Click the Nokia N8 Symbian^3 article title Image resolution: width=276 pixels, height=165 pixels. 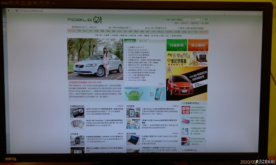pyautogui.click(x=104, y=120)
